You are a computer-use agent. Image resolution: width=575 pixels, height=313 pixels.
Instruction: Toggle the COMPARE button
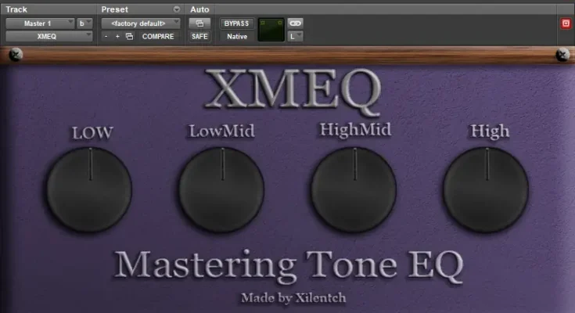[x=158, y=36]
